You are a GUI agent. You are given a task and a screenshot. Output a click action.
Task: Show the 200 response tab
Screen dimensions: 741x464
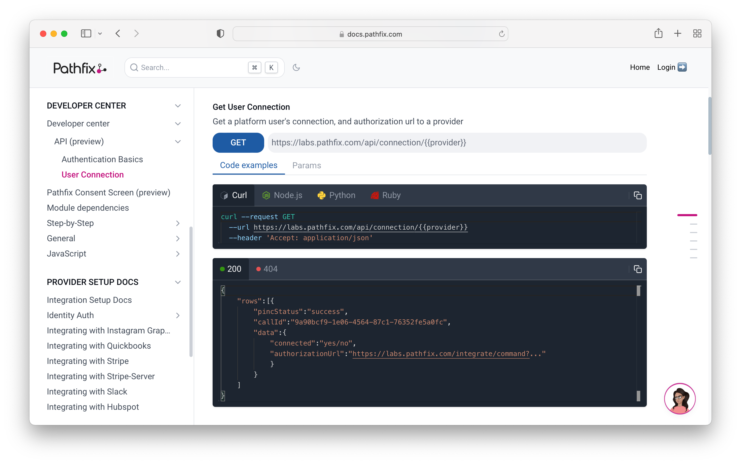pyautogui.click(x=231, y=269)
